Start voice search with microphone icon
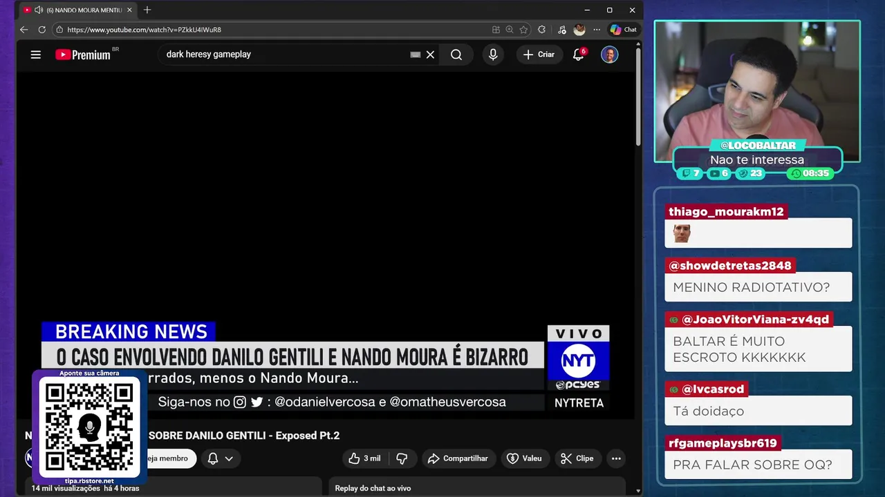885x497 pixels. point(493,55)
